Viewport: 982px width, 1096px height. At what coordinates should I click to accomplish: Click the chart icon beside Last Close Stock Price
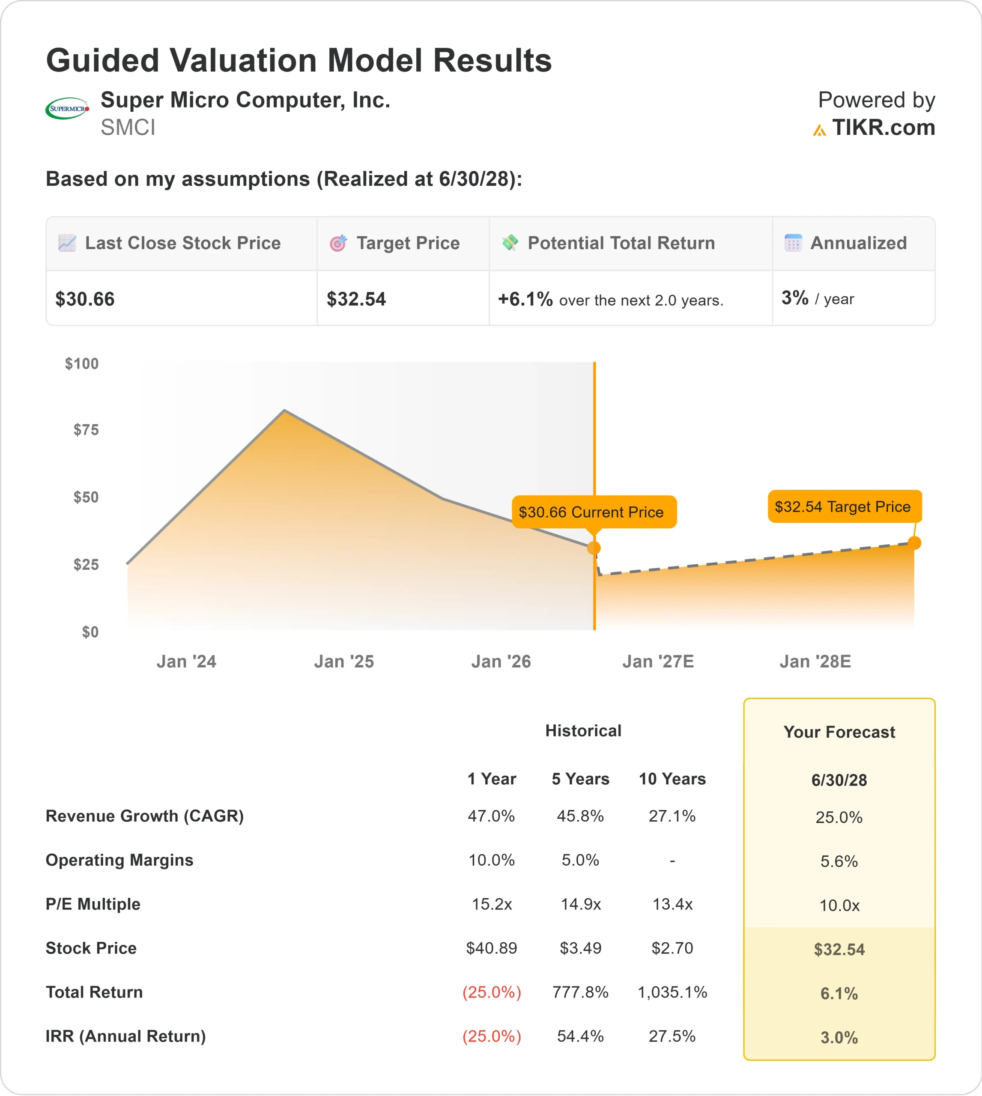click(67, 243)
